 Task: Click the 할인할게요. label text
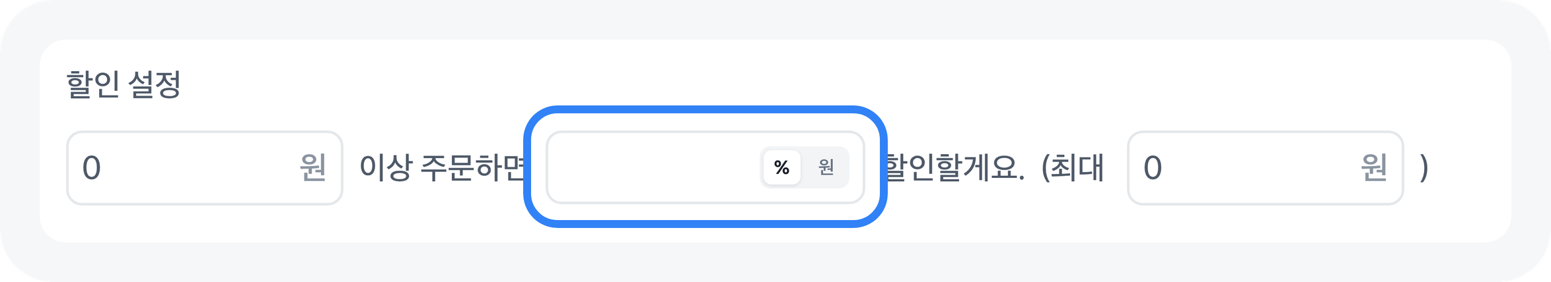coord(955,168)
